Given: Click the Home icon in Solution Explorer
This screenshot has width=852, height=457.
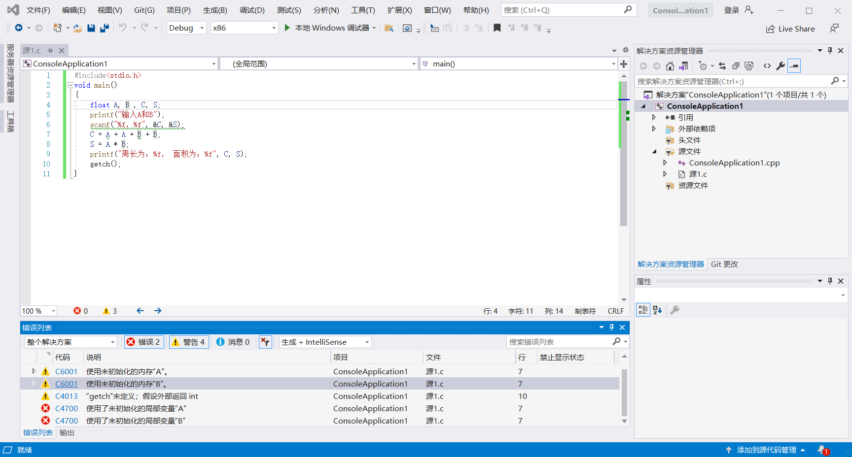Looking at the screenshot, I should (x=670, y=66).
